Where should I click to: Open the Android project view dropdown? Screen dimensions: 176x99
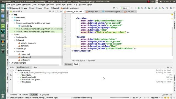coord(16,12)
